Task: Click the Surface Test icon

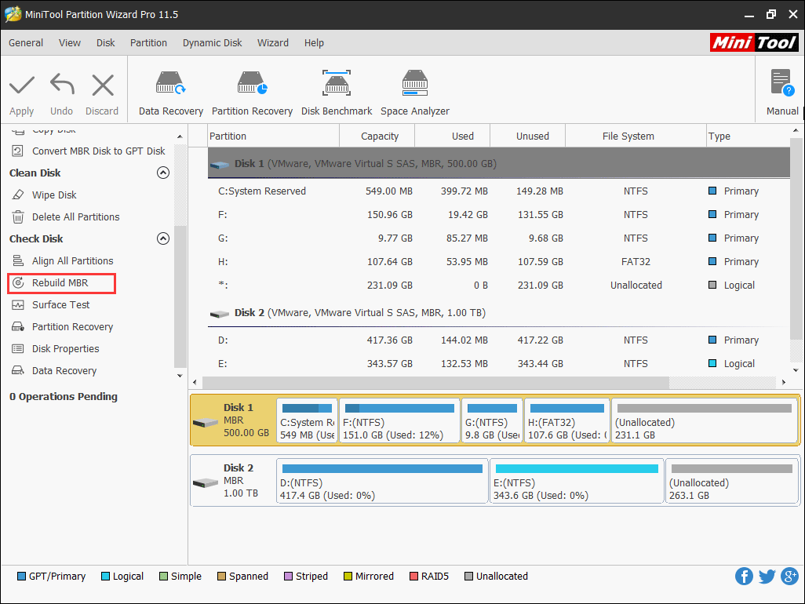Action: pos(18,305)
